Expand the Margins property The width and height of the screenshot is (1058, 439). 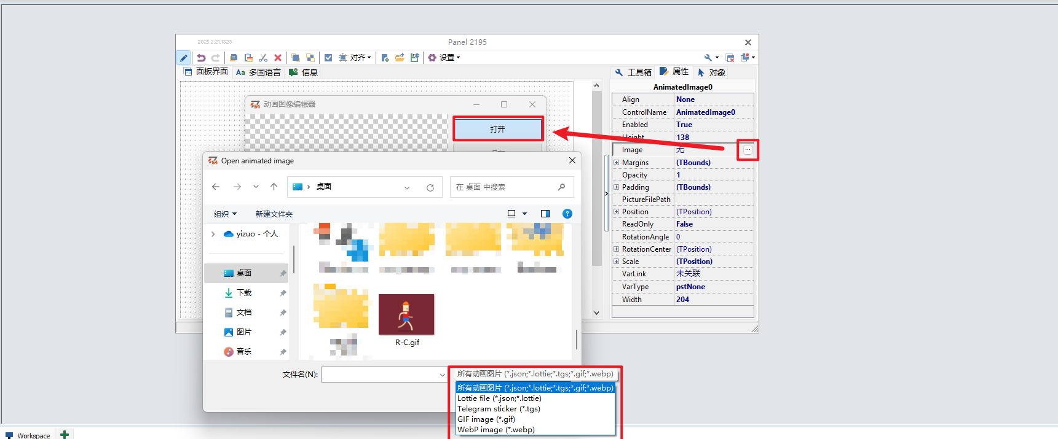[x=616, y=163]
